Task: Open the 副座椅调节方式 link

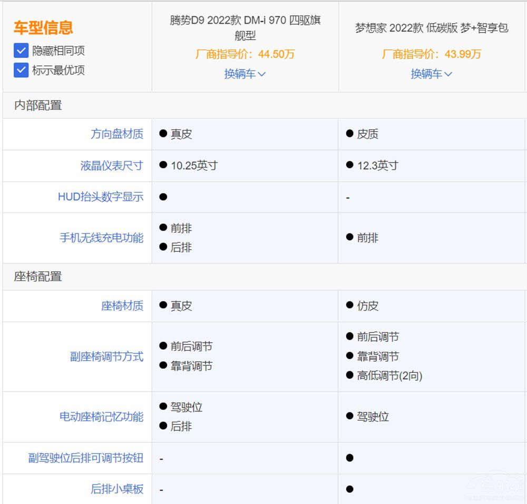Action: [106, 357]
